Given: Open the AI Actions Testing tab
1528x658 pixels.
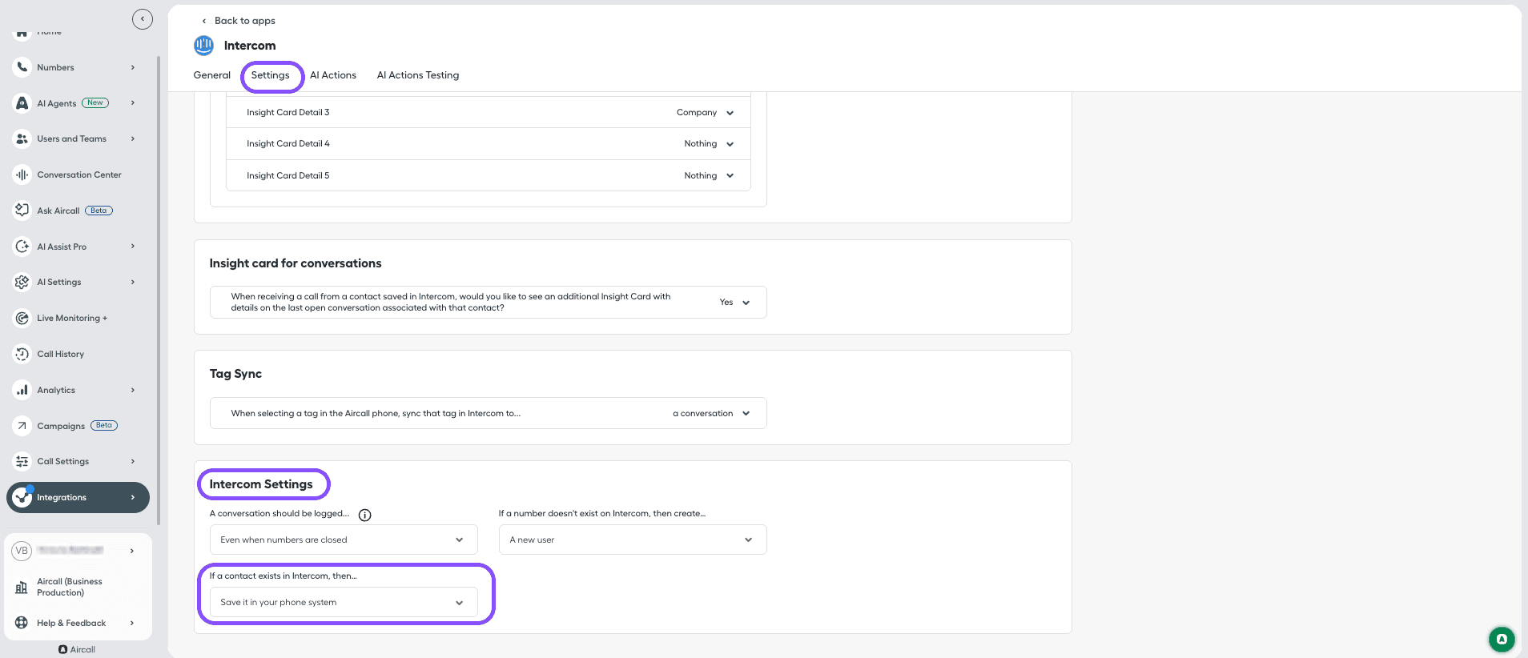Looking at the screenshot, I should point(418,75).
